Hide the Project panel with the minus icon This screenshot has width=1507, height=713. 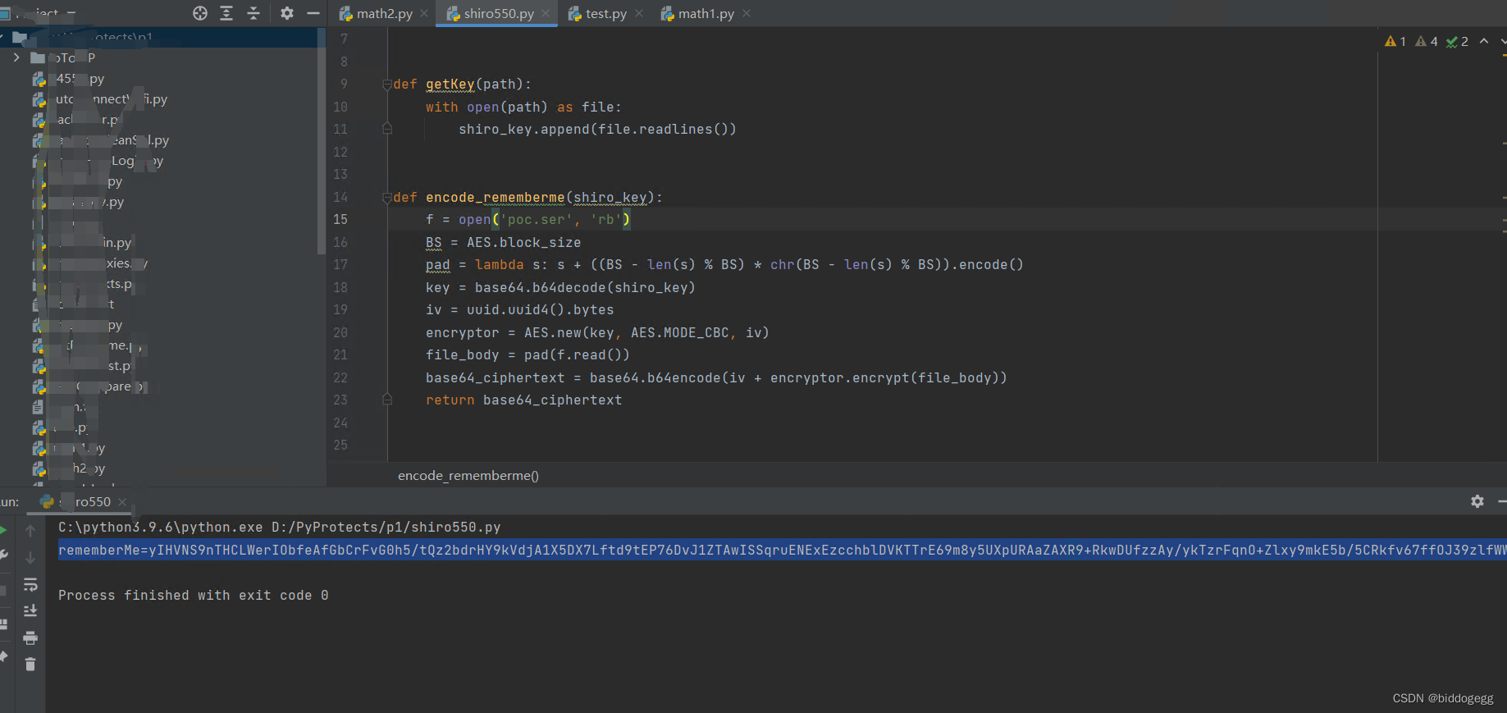tap(313, 13)
